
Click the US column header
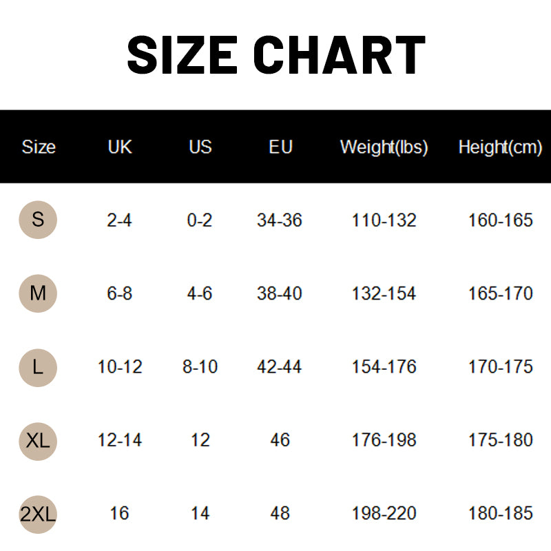pos(200,147)
